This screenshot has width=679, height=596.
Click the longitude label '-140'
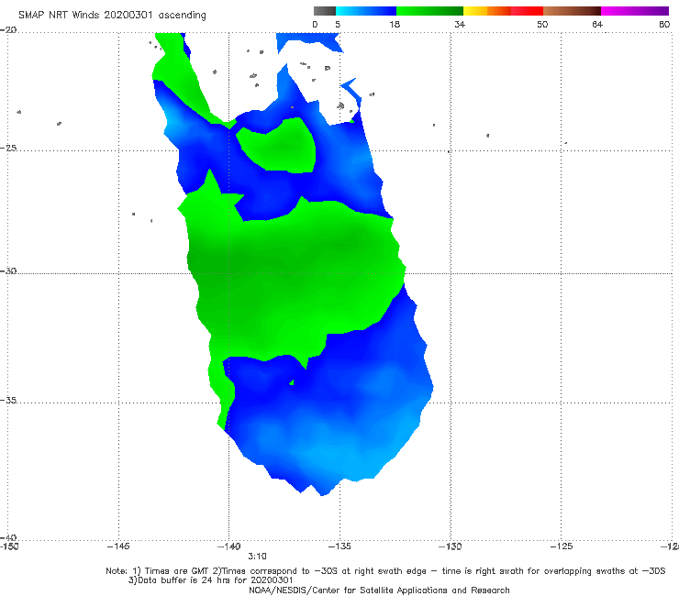click(228, 546)
